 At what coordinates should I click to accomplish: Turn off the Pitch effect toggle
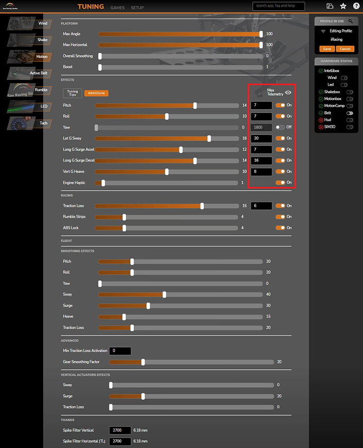[x=280, y=105]
